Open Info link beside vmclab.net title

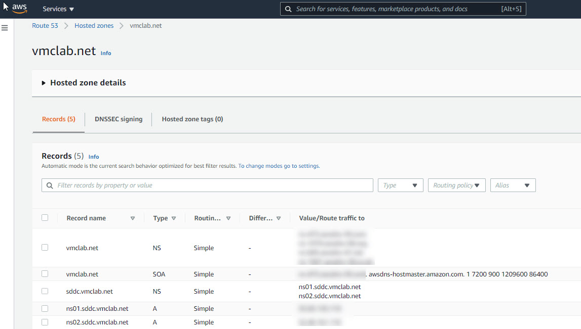pos(106,53)
